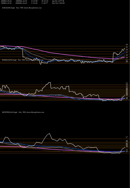Click the L: 30.77 low price
Screen dimensions: 130x188
(45, 3)
